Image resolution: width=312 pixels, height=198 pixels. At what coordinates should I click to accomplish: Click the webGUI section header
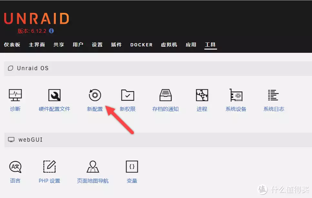(x=158, y=140)
